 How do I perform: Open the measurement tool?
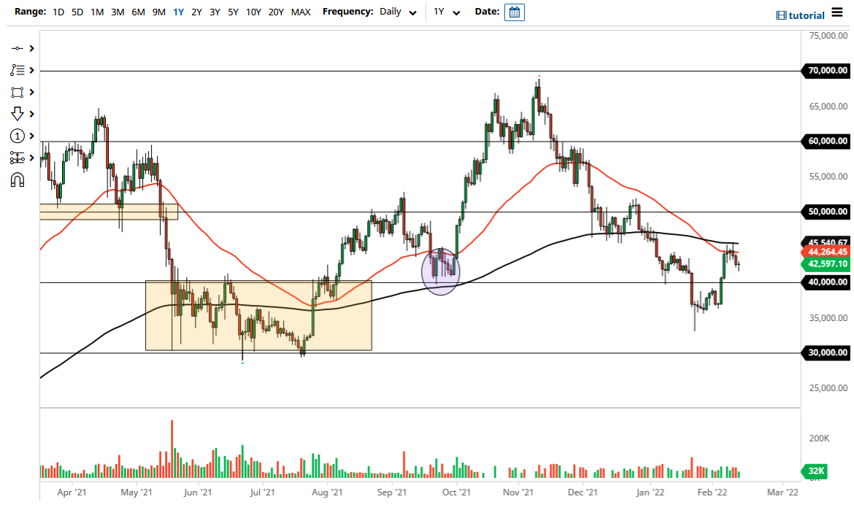tap(19, 158)
